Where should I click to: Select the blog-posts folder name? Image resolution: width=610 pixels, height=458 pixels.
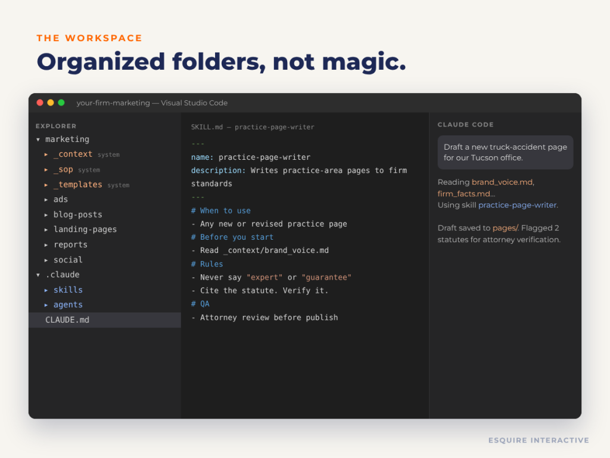point(78,215)
